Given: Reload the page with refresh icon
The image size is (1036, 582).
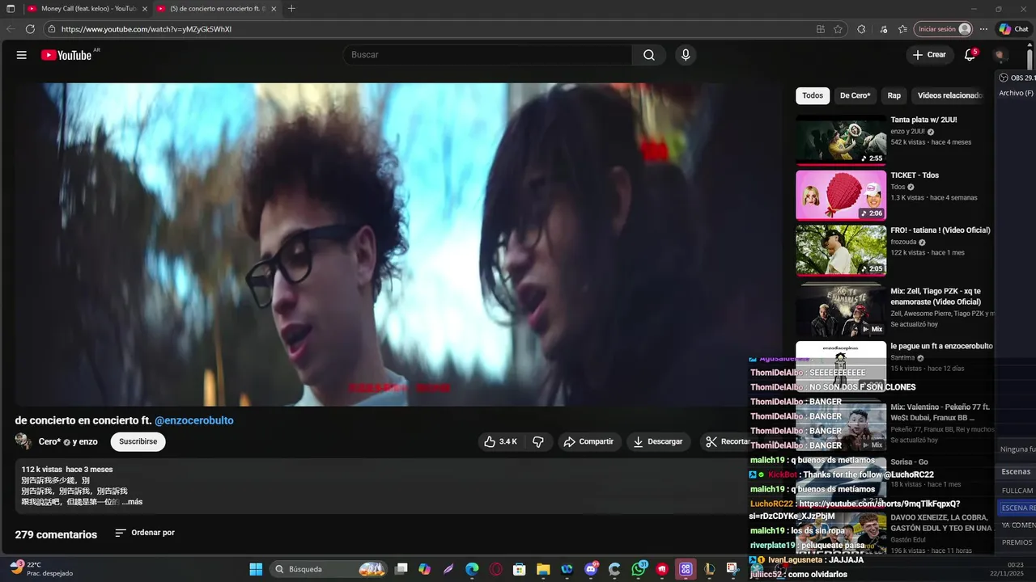Looking at the screenshot, I should pos(30,29).
